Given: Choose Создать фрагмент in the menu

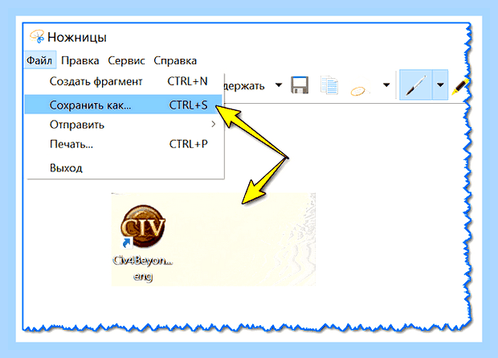Looking at the screenshot, I should (124, 81).
